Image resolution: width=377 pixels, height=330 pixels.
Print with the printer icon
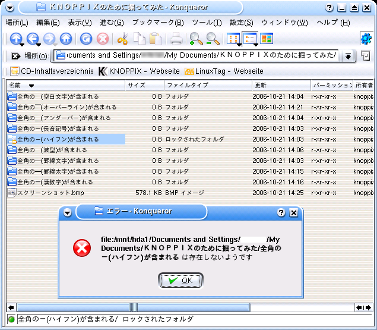[176, 39]
